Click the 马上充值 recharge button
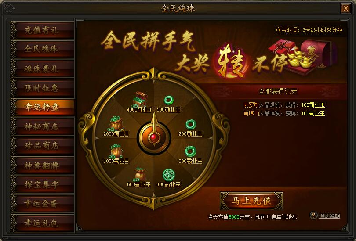The width and height of the screenshot is (356, 241). click(251, 201)
